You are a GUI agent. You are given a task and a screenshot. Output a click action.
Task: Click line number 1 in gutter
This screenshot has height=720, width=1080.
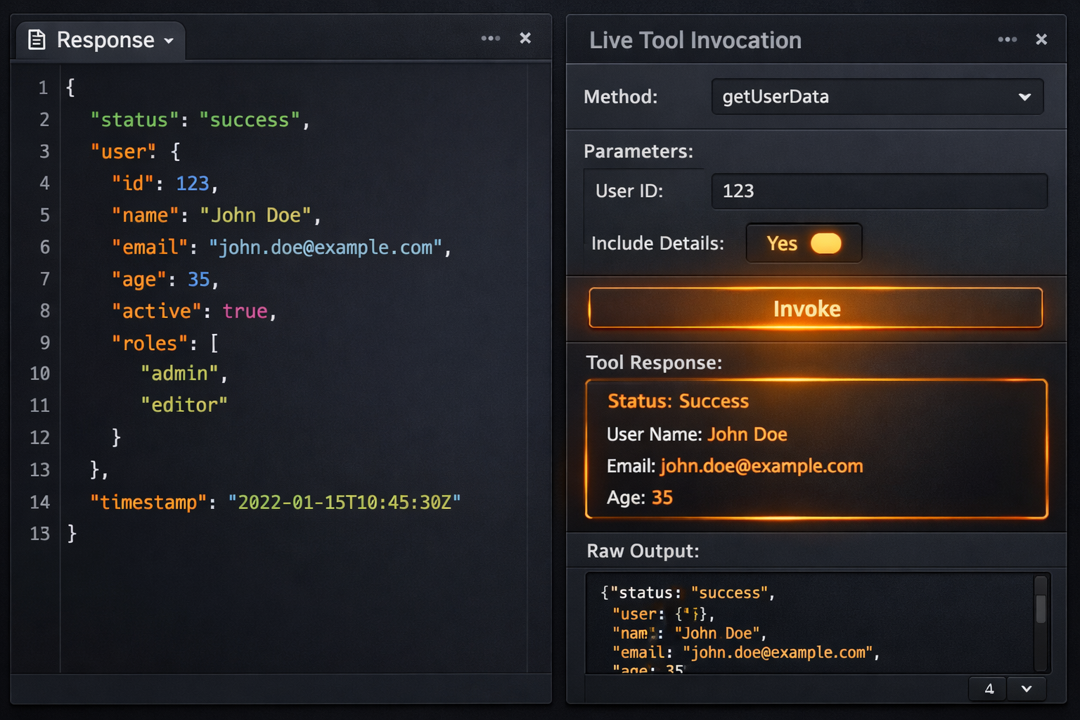[43, 88]
